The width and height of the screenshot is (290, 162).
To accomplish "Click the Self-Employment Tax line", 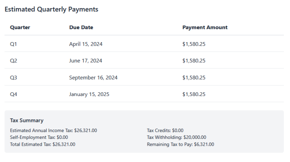I will [x=39, y=137].
